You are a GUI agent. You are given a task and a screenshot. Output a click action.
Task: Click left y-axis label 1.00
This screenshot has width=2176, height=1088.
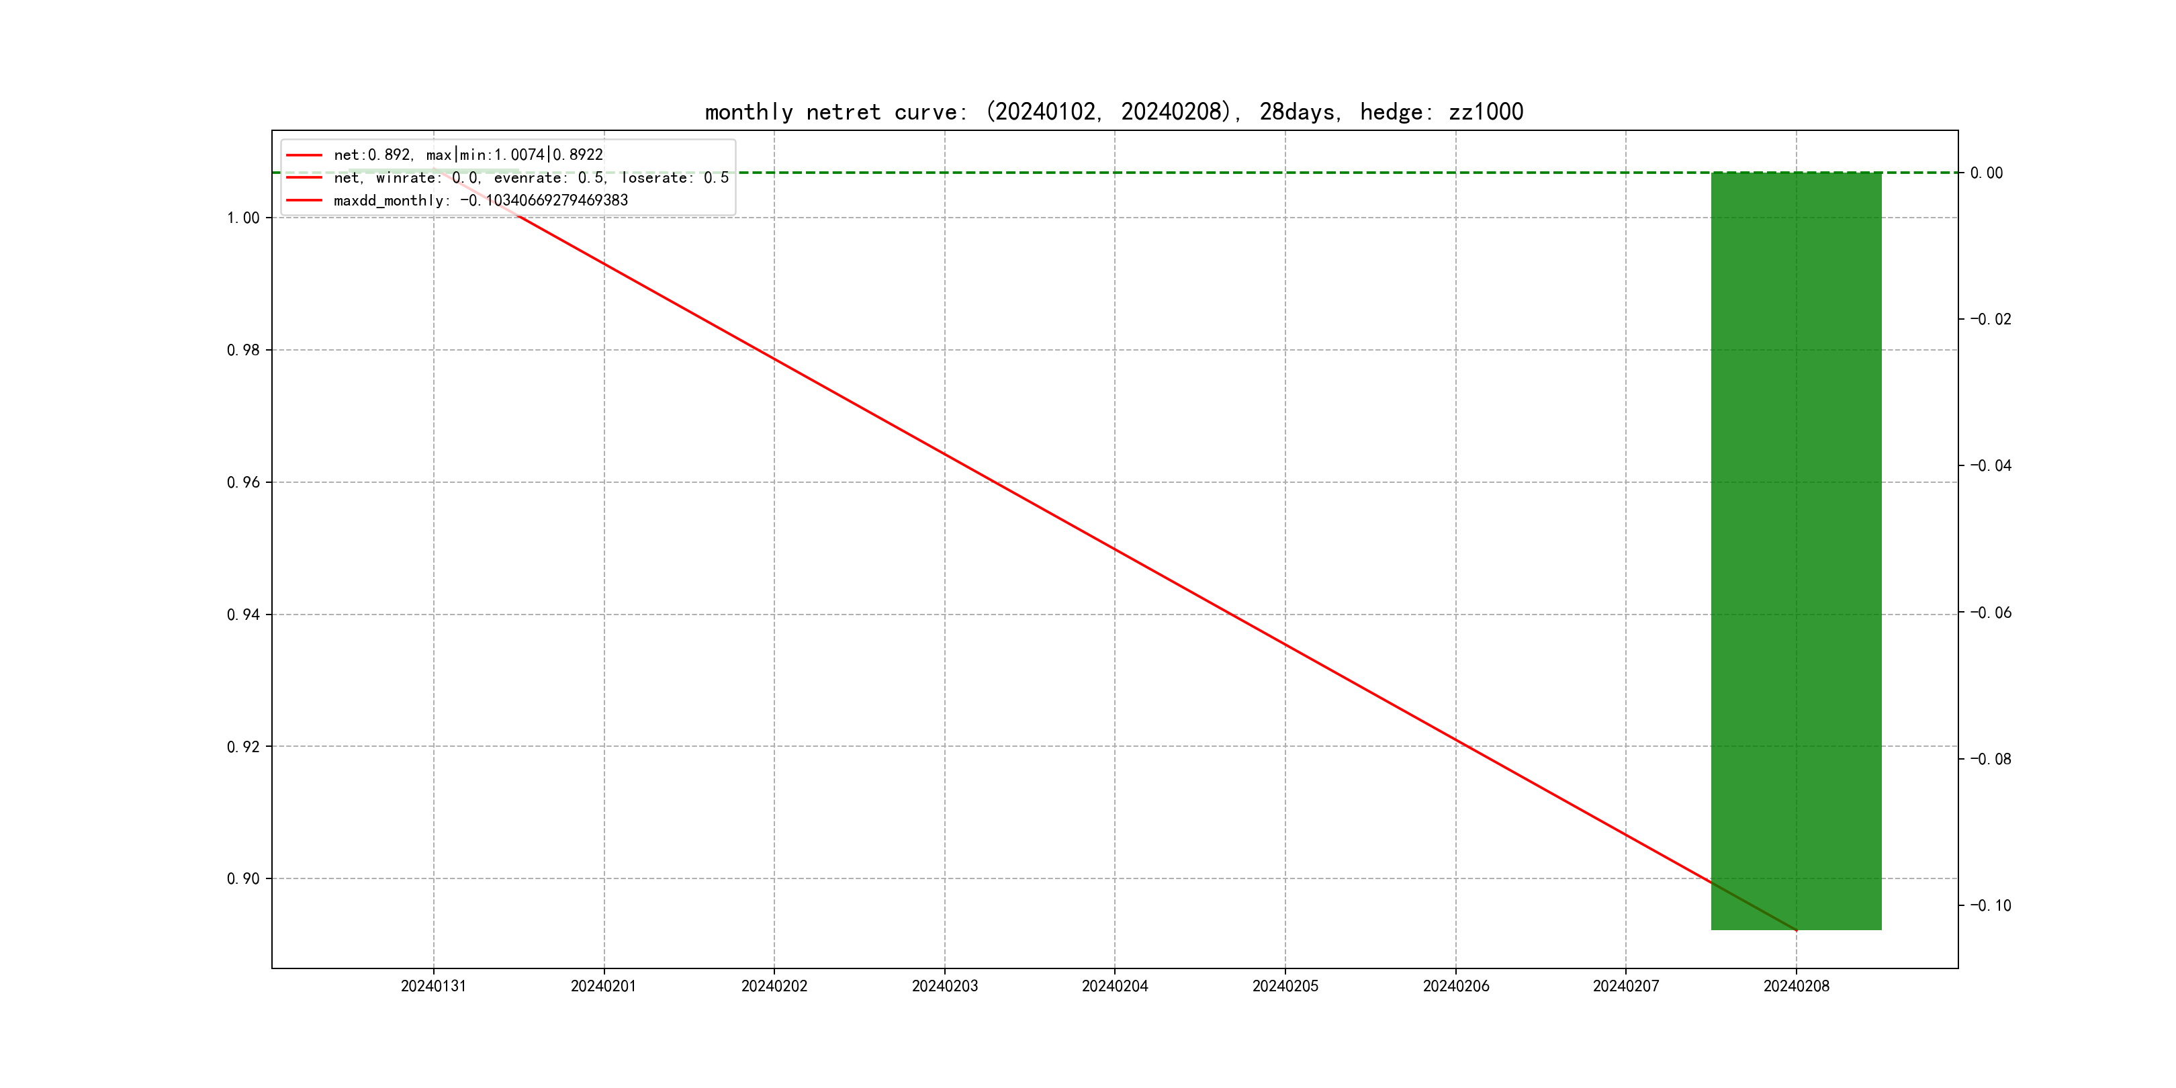pos(243,218)
